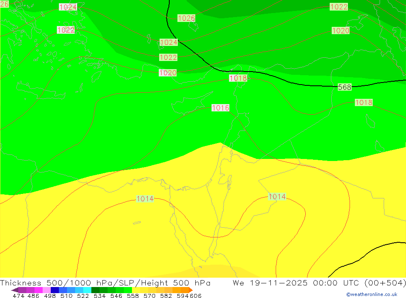This screenshot has width=406, height=298.
Task: Click the 1020 label just below the center 1022
Action: pos(168,73)
